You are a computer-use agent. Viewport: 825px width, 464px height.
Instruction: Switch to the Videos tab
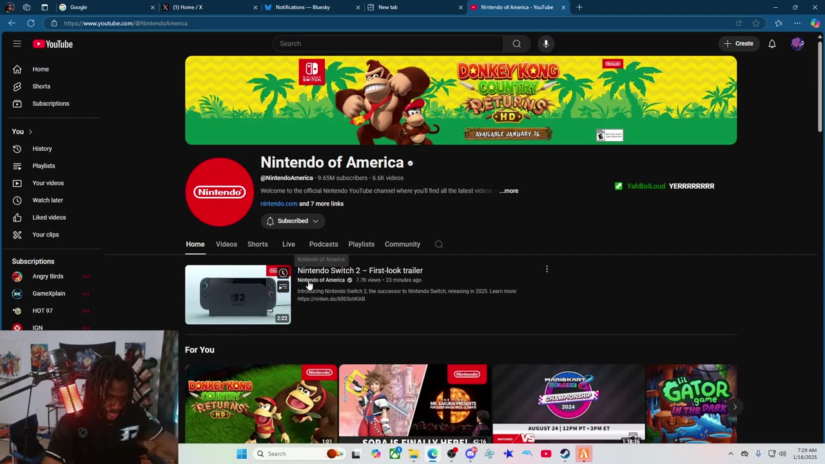[226, 244]
